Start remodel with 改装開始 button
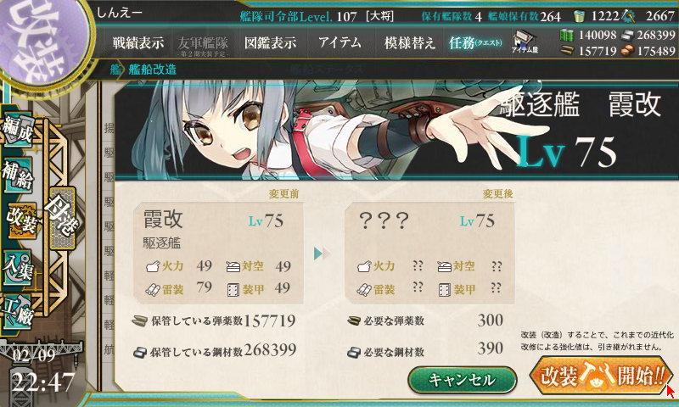Image resolution: width=679 pixels, height=407 pixels. [601, 375]
